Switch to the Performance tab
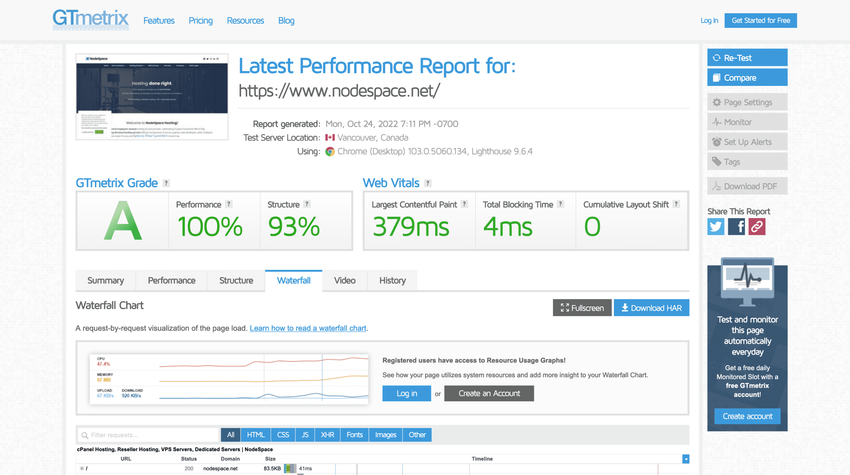 pyautogui.click(x=172, y=281)
